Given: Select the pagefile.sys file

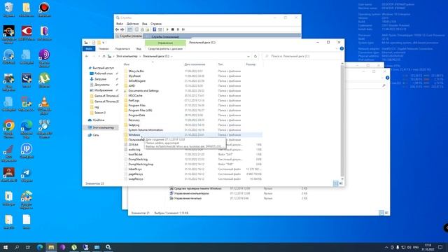Looking at the screenshot, I should pos(135,174).
